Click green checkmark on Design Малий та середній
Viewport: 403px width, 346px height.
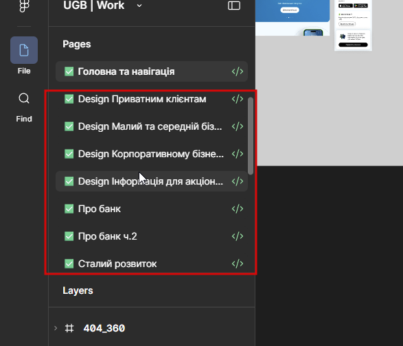pyautogui.click(x=69, y=126)
